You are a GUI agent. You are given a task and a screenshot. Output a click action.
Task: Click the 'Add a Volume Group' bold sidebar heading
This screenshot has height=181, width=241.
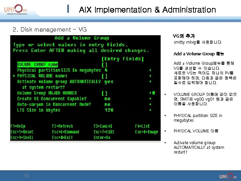pyautogui.click(x=198, y=54)
